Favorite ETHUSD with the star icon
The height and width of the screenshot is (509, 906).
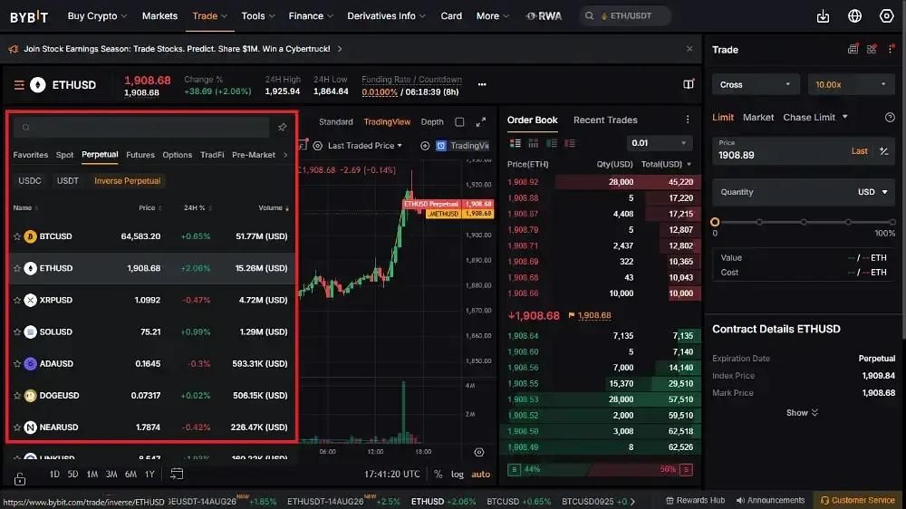click(17, 268)
